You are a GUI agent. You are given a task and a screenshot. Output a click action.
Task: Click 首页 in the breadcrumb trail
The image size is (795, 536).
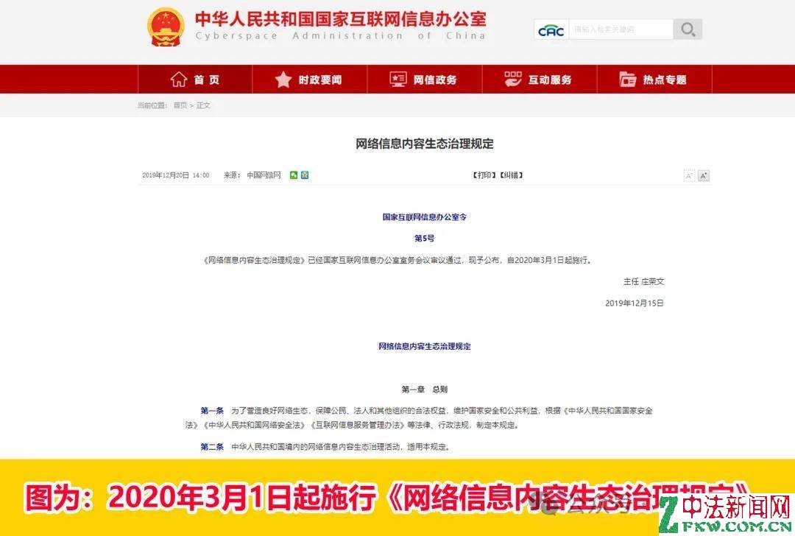pyautogui.click(x=180, y=105)
